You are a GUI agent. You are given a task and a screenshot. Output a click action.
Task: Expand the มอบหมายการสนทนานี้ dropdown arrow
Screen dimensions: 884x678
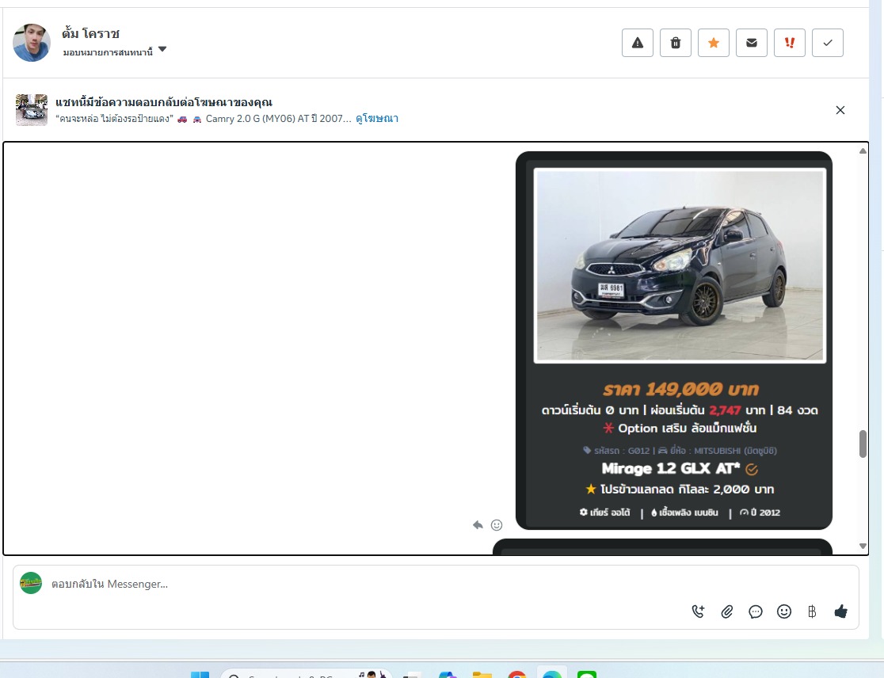coord(162,50)
